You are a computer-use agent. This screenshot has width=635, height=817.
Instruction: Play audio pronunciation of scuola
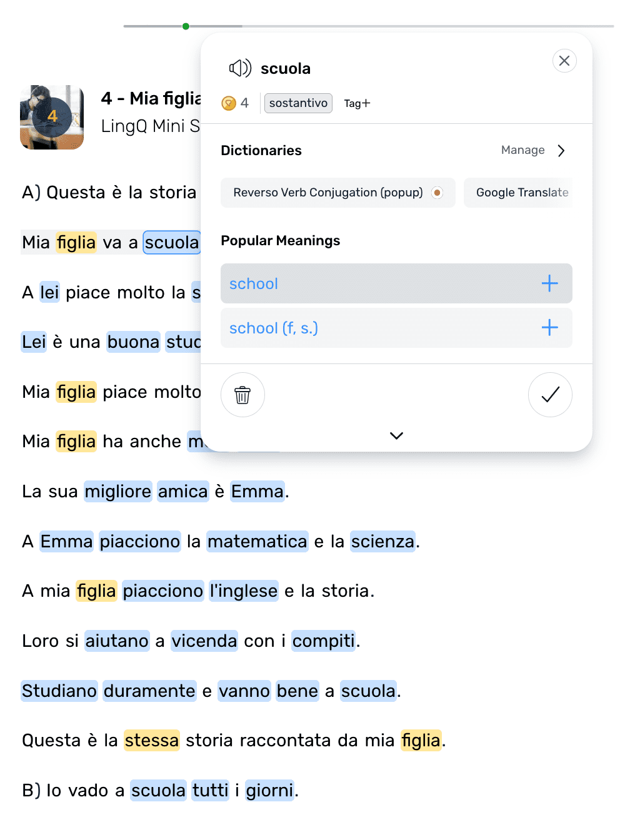(240, 68)
